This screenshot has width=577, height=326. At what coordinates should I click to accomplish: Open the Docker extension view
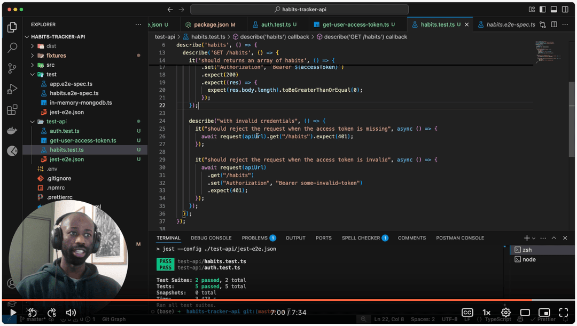tap(12, 130)
